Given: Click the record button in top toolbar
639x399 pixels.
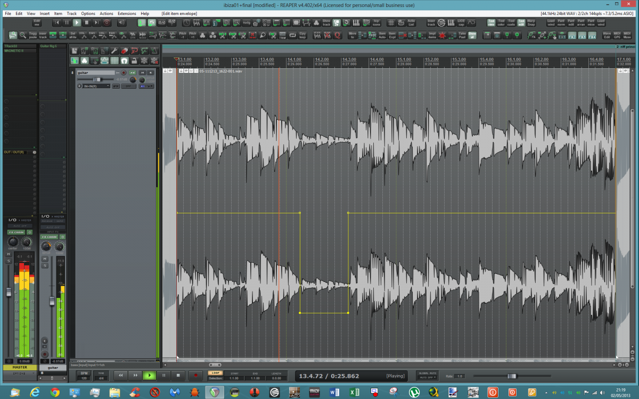Looking at the screenshot, I should 106,23.
